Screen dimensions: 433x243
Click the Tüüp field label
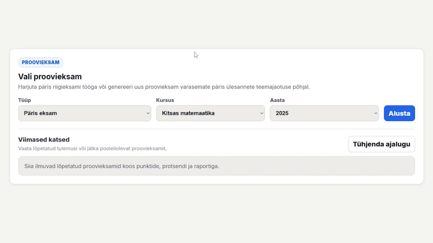pyautogui.click(x=25, y=100)
